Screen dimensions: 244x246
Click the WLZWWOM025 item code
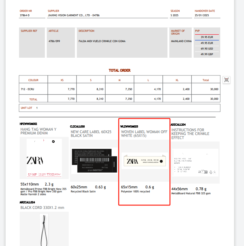[129, 127]
